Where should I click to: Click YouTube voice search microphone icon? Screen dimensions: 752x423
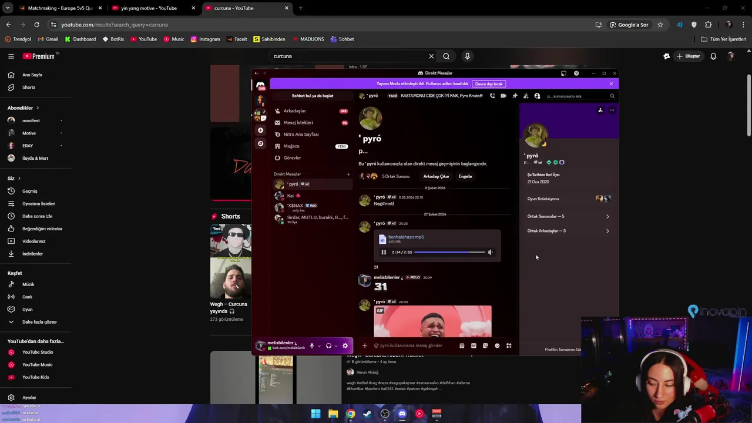(467, 56)
